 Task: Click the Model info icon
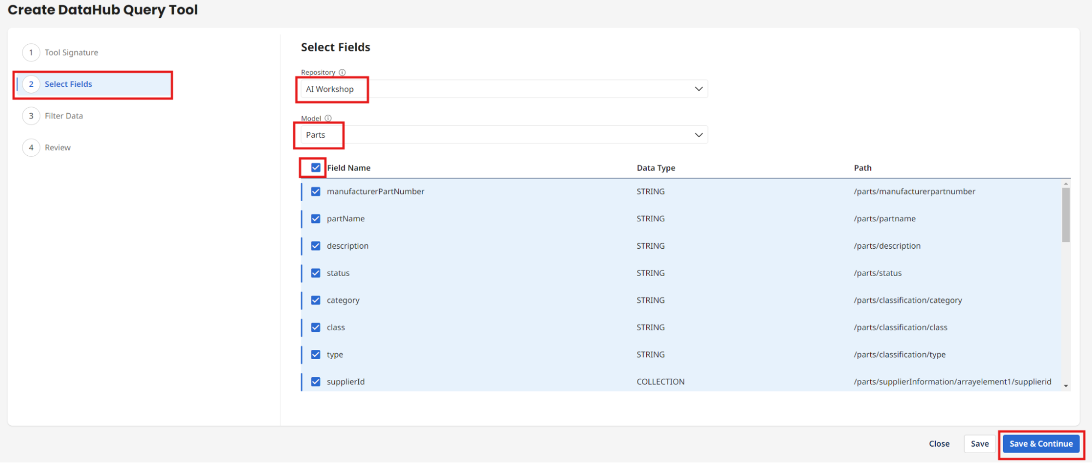328,118
